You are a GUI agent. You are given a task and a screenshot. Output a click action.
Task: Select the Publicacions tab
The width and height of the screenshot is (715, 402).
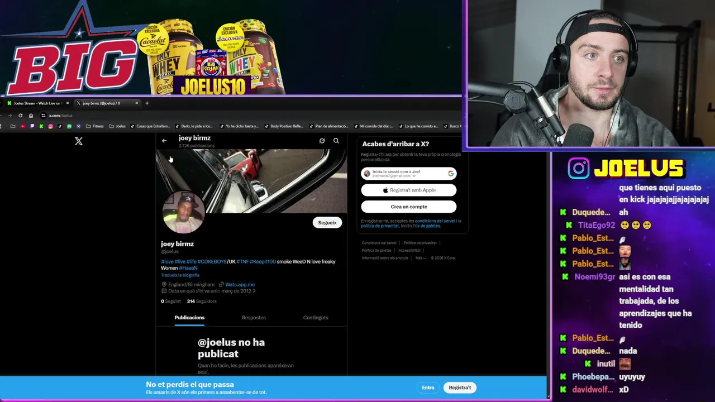[189, 318]
